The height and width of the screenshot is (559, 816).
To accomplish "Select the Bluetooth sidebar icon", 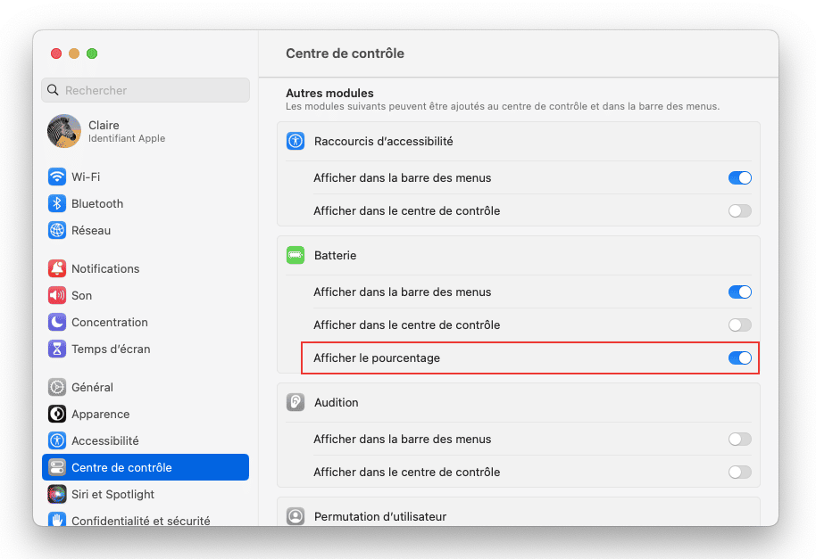I will (57, 203).
